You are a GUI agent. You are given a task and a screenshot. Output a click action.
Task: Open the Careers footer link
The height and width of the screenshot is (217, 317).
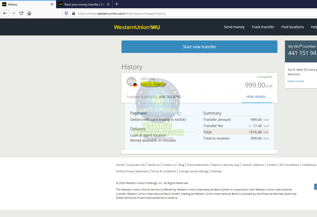coord(272,165)
